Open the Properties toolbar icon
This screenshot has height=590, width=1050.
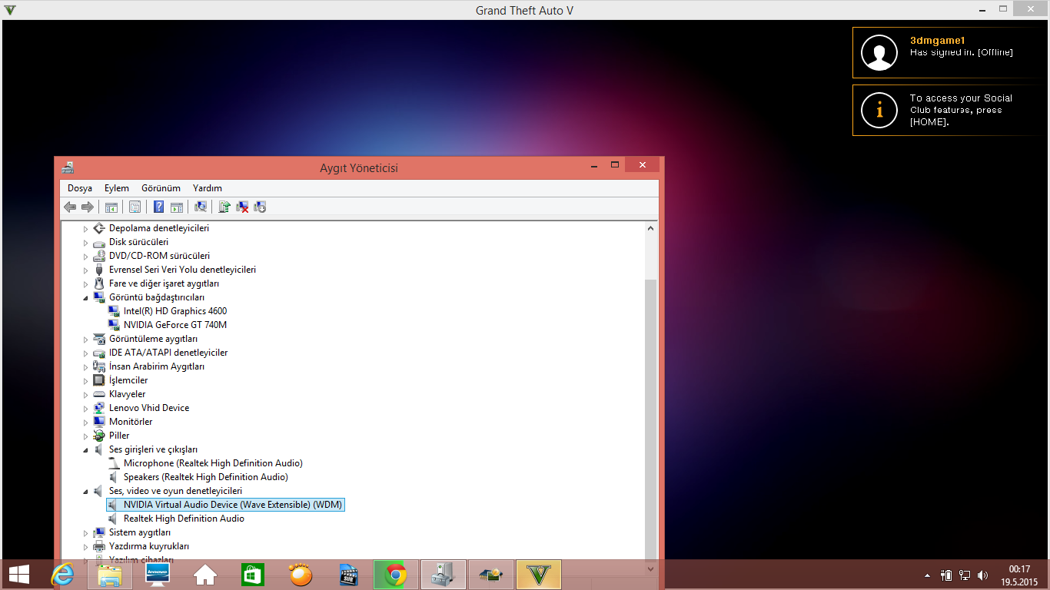click(135, 207)
